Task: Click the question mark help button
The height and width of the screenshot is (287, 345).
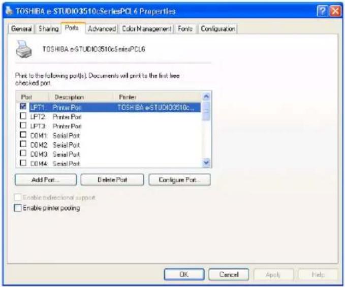Action: point(322,11)
